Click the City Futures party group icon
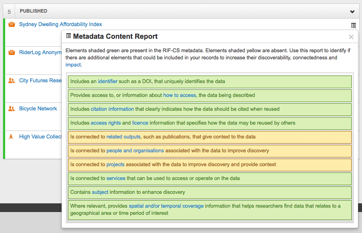Image resolution: width=362 pixels, height=233 pixels. point(11,81)
